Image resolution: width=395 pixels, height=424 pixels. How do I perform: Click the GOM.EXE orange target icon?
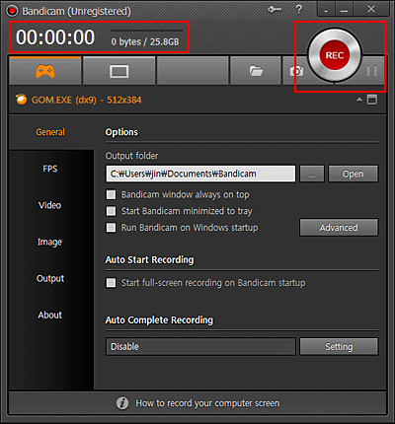[22, 99]
